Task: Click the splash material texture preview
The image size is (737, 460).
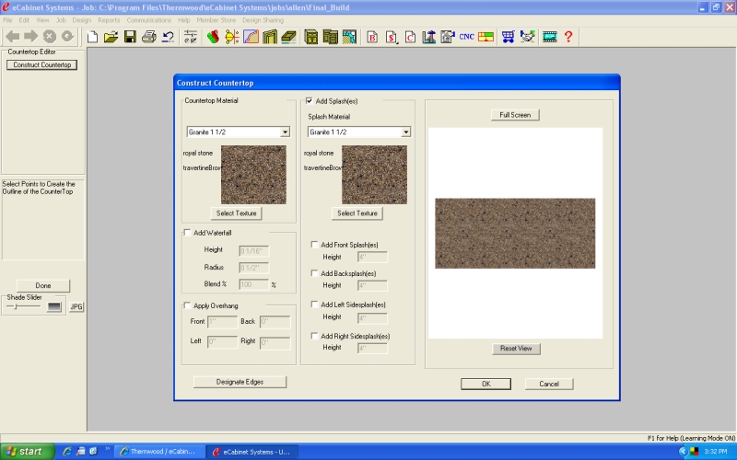Action: coord(375,174)
